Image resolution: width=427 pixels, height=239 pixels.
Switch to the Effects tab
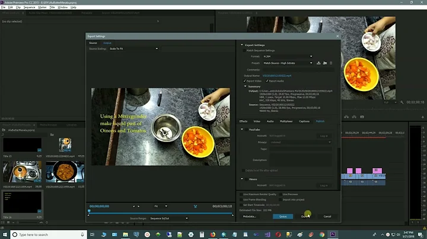pos(243,121)
